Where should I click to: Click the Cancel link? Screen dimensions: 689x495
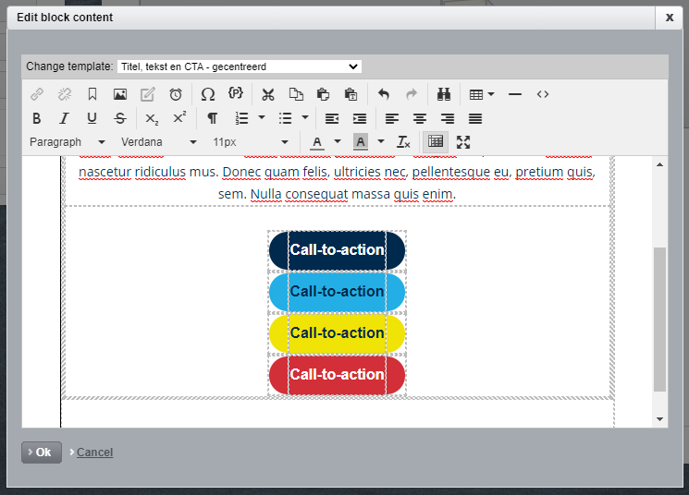[94, 453]
